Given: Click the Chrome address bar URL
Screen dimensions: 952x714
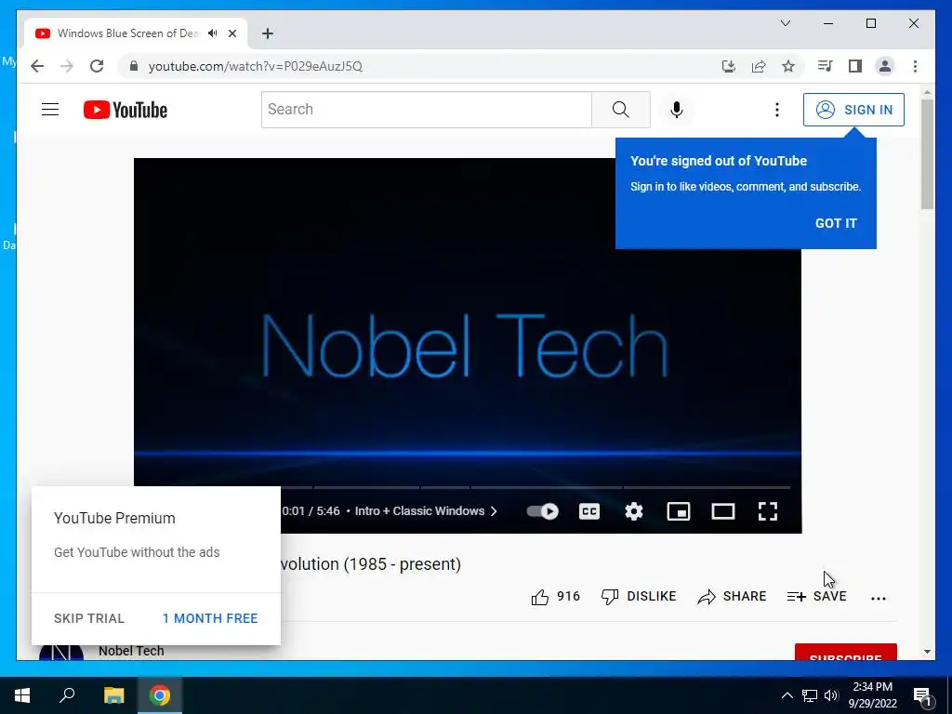Looking at the screenshot, I should (x=255, y=66).
